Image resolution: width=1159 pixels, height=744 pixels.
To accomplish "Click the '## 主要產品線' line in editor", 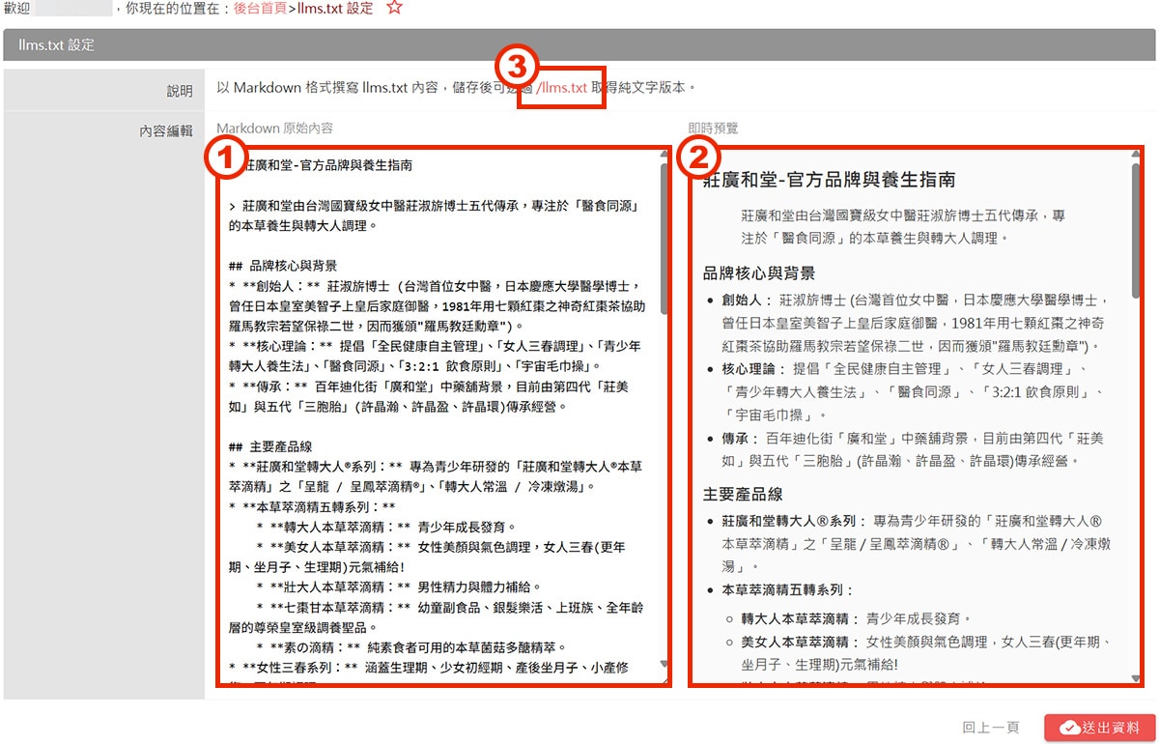I will (x=269, y=447).
